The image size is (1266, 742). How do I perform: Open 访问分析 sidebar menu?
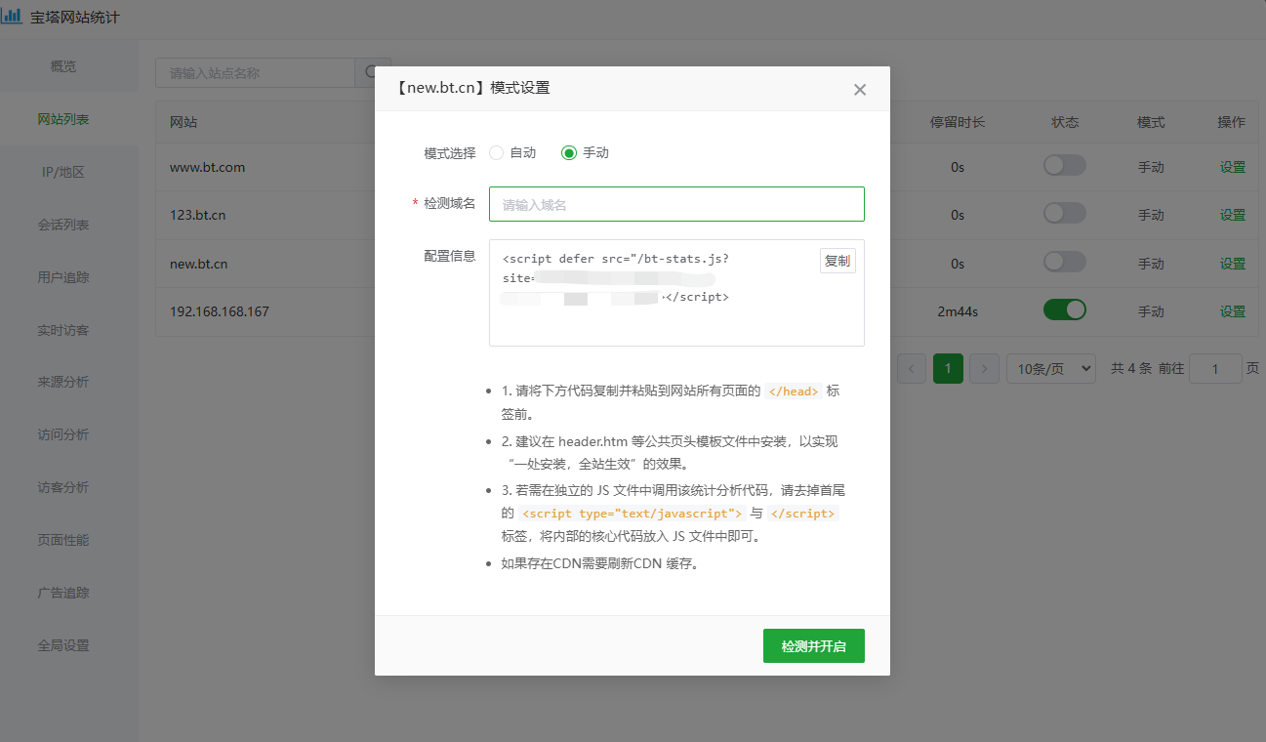click(63, 434)
